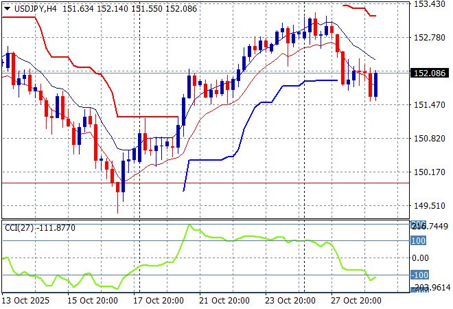Select the CCI 0.00 level label

click(420, 257)
